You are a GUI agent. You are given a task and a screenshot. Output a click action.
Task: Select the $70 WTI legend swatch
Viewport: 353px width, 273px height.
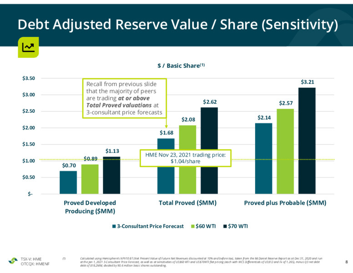point(225,226)
